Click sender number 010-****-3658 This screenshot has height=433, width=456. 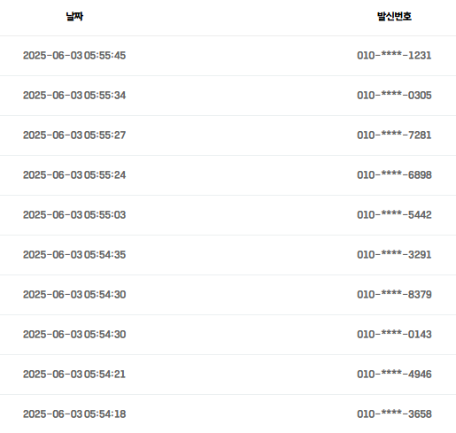click(x=394, y=414)
